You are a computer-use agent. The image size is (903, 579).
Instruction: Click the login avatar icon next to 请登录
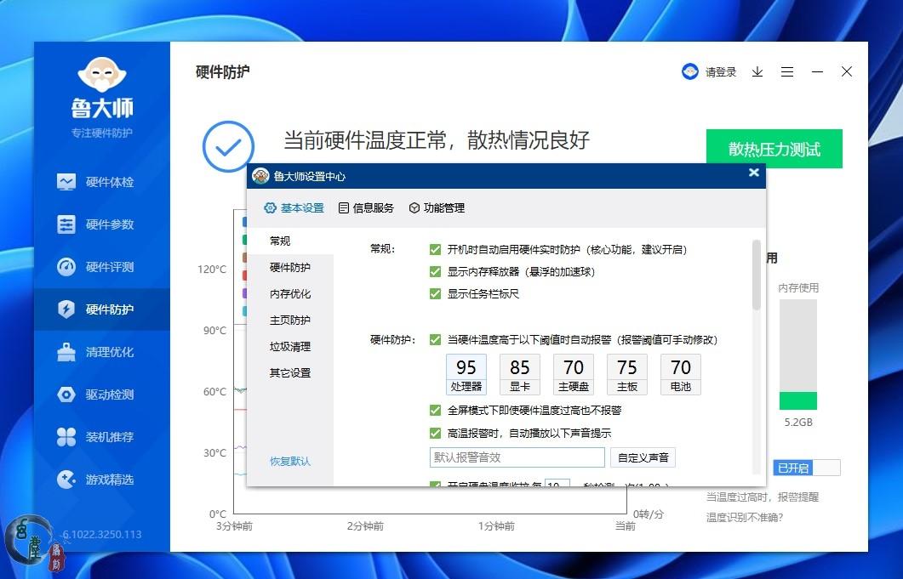[690, 71]
